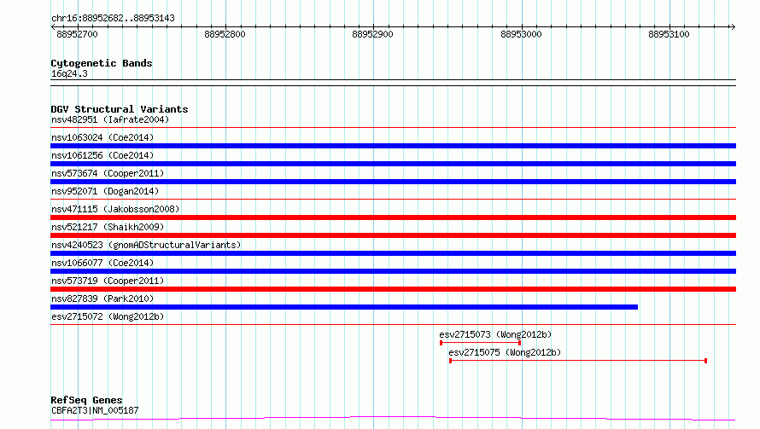Click the blue bar under nsv1061256

tap(393, 164)
